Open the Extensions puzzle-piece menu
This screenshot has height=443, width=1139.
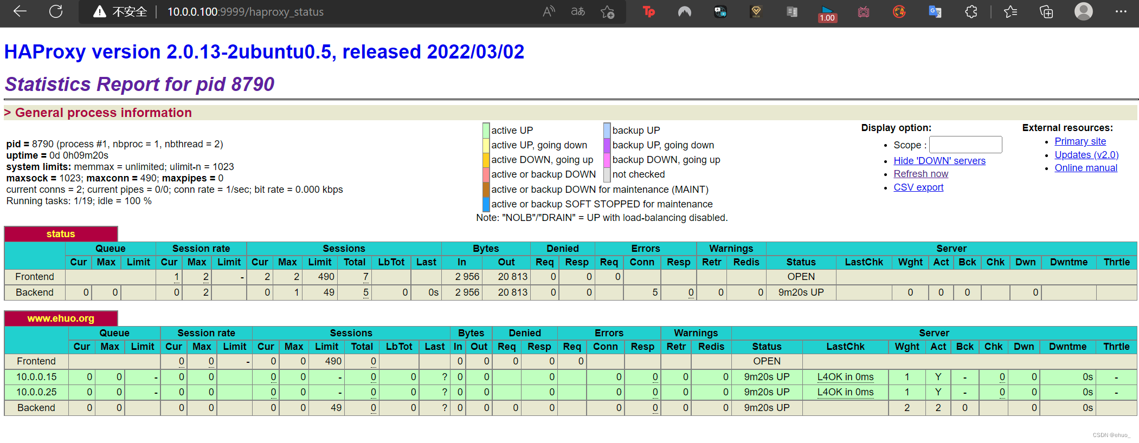point(971,11)
